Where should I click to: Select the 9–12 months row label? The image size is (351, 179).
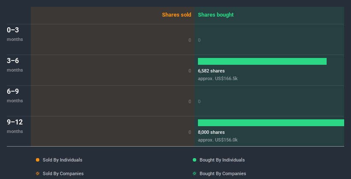point(15,126)
